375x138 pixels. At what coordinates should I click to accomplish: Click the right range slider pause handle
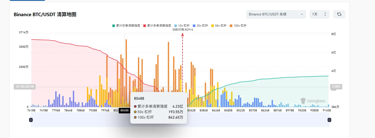pyautogui.click(x=329, y=120)
